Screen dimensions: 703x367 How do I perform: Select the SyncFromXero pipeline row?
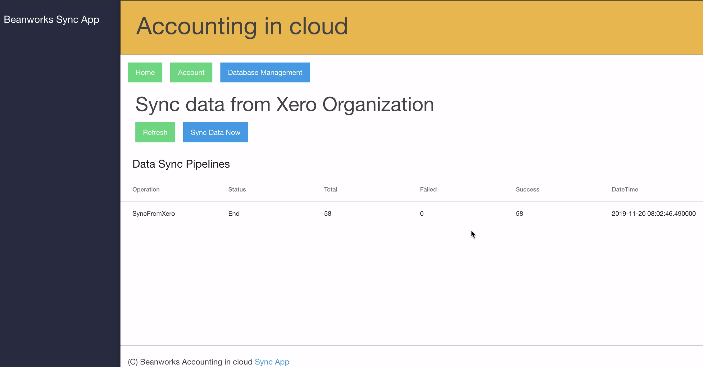pos(154,213)
